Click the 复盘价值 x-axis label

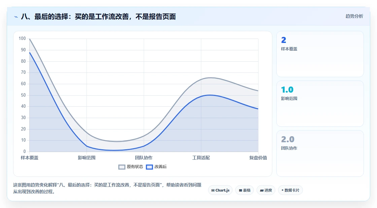pos(258,158)
